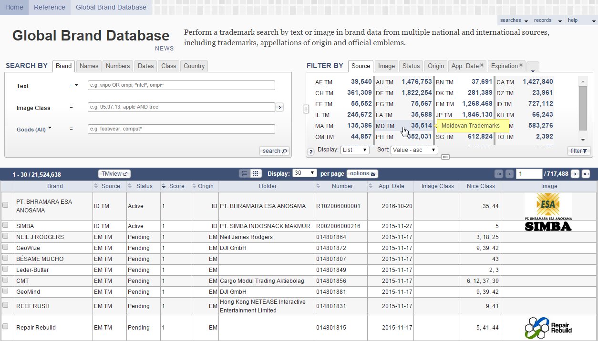Click the filter panel bottom resize grip
Viewport: 598px width, 341px height.
coord(445,157)
